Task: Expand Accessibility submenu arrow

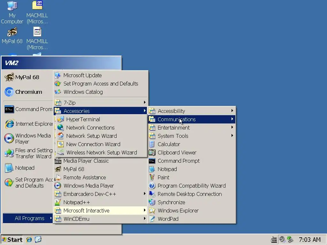Action: 232,111
